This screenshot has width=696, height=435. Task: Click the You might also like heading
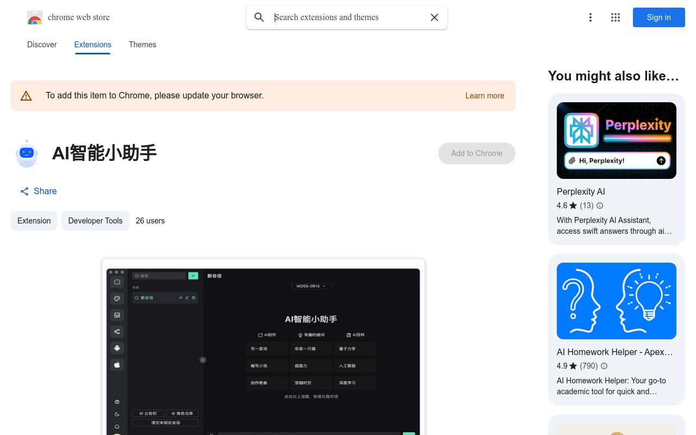tap(613, 76)
